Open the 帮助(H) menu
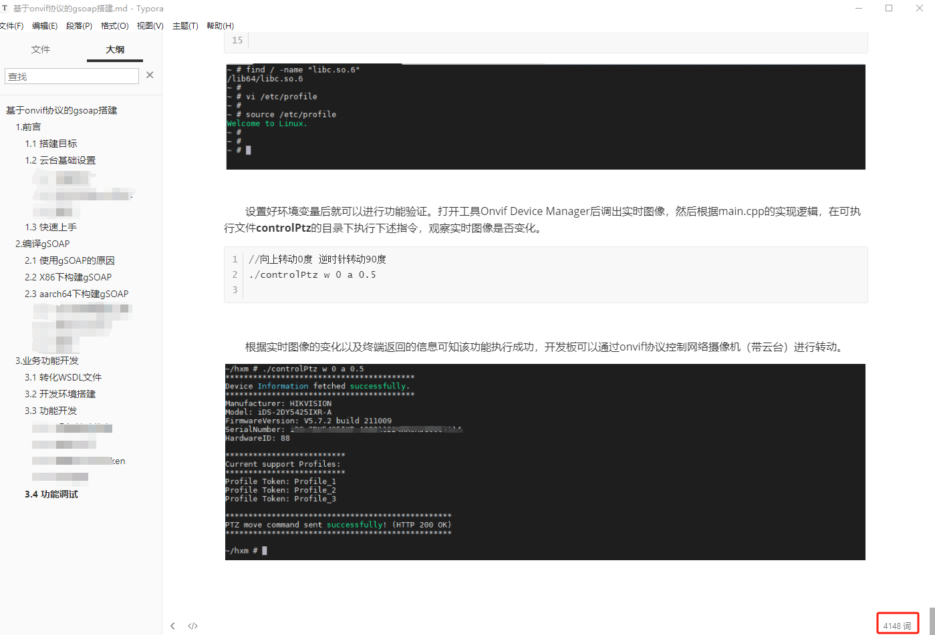This screenshot has height=635, width=935. (220, 25)
